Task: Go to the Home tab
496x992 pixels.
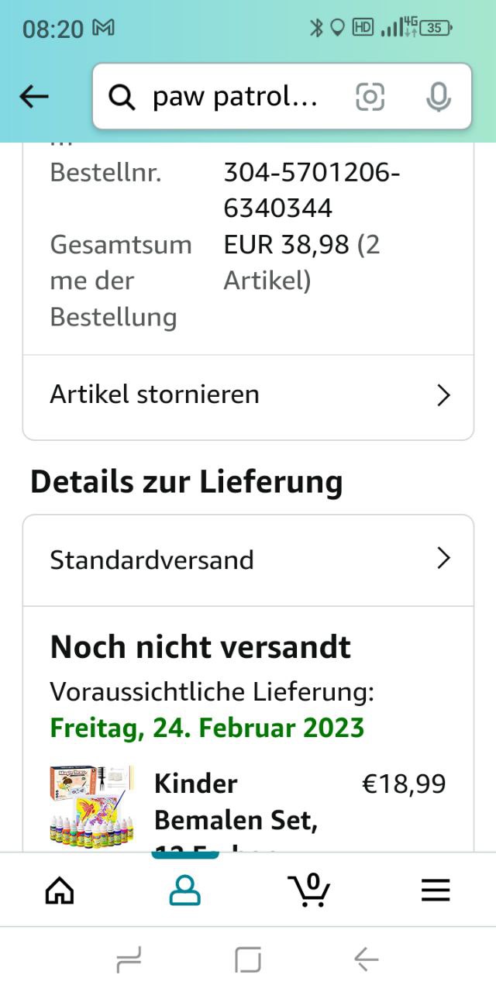Action: tap(60, 890)
